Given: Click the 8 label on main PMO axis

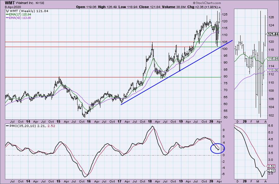Looking at the screenshot, I should pos(224,130).
